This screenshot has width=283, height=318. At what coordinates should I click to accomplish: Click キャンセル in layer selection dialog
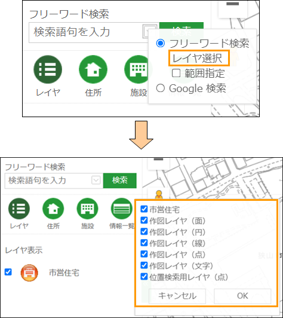click(x=177, y=296)
